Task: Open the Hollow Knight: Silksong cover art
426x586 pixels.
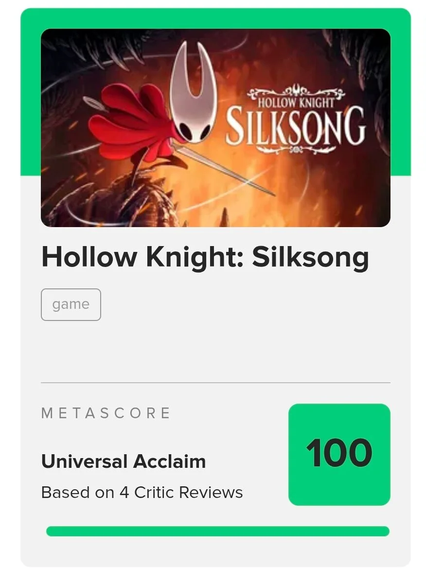Action: pyautogui.click(x=215, y=127)
